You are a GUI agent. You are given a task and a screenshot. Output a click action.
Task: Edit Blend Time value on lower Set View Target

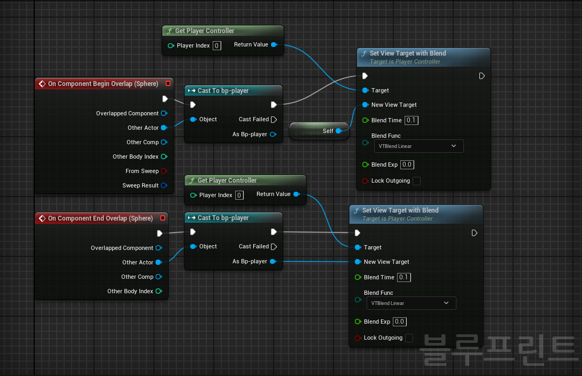404,277
